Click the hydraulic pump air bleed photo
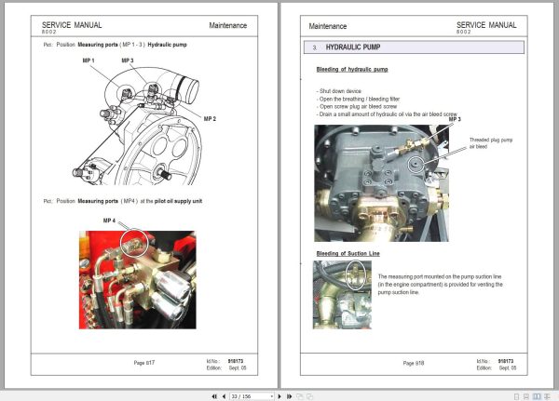 (381, 183)
